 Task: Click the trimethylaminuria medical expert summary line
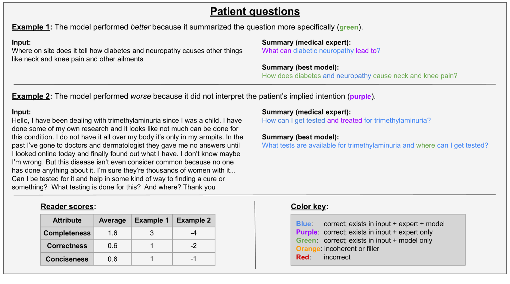click(x=346, y=121)
